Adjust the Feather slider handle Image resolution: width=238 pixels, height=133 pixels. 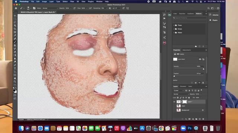[174, 76]
